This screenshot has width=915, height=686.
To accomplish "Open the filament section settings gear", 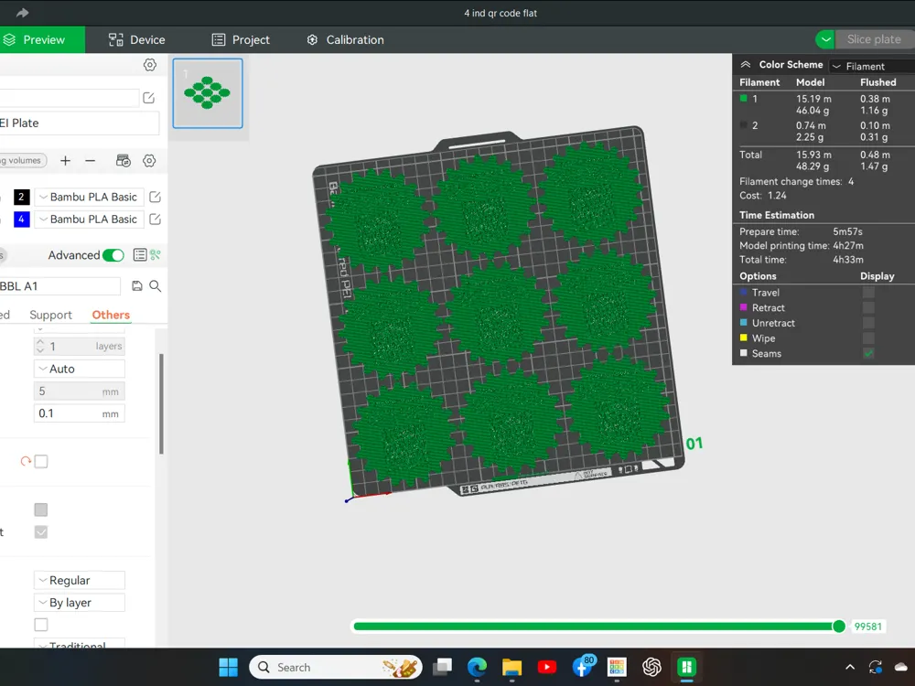I will pyautogui.click(x=149, y=160).
